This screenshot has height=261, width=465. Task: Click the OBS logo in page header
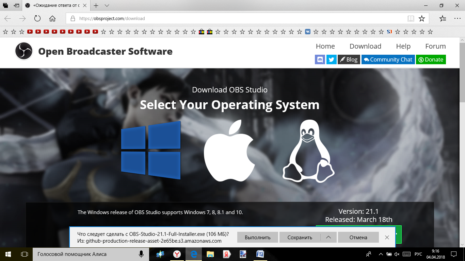pos(24,51)
